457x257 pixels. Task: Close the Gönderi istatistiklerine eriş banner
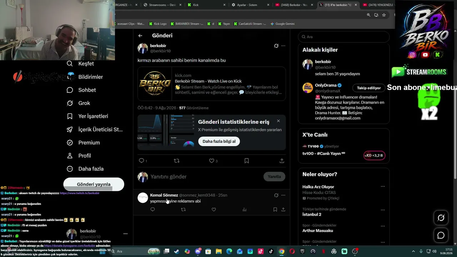coord(278,121)
